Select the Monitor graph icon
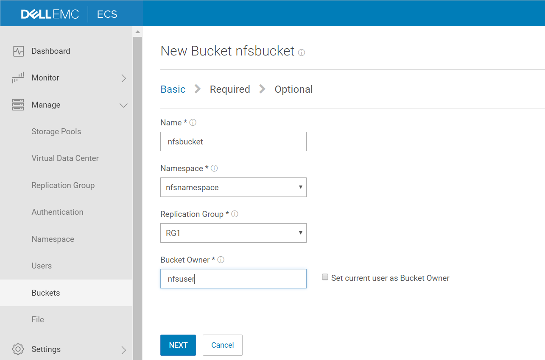The width and height of the screenshot is (545, 360). point(18,78)
